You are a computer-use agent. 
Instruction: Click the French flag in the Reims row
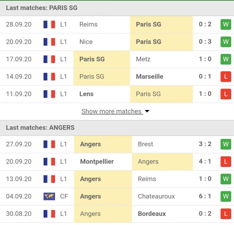(49, 24)
